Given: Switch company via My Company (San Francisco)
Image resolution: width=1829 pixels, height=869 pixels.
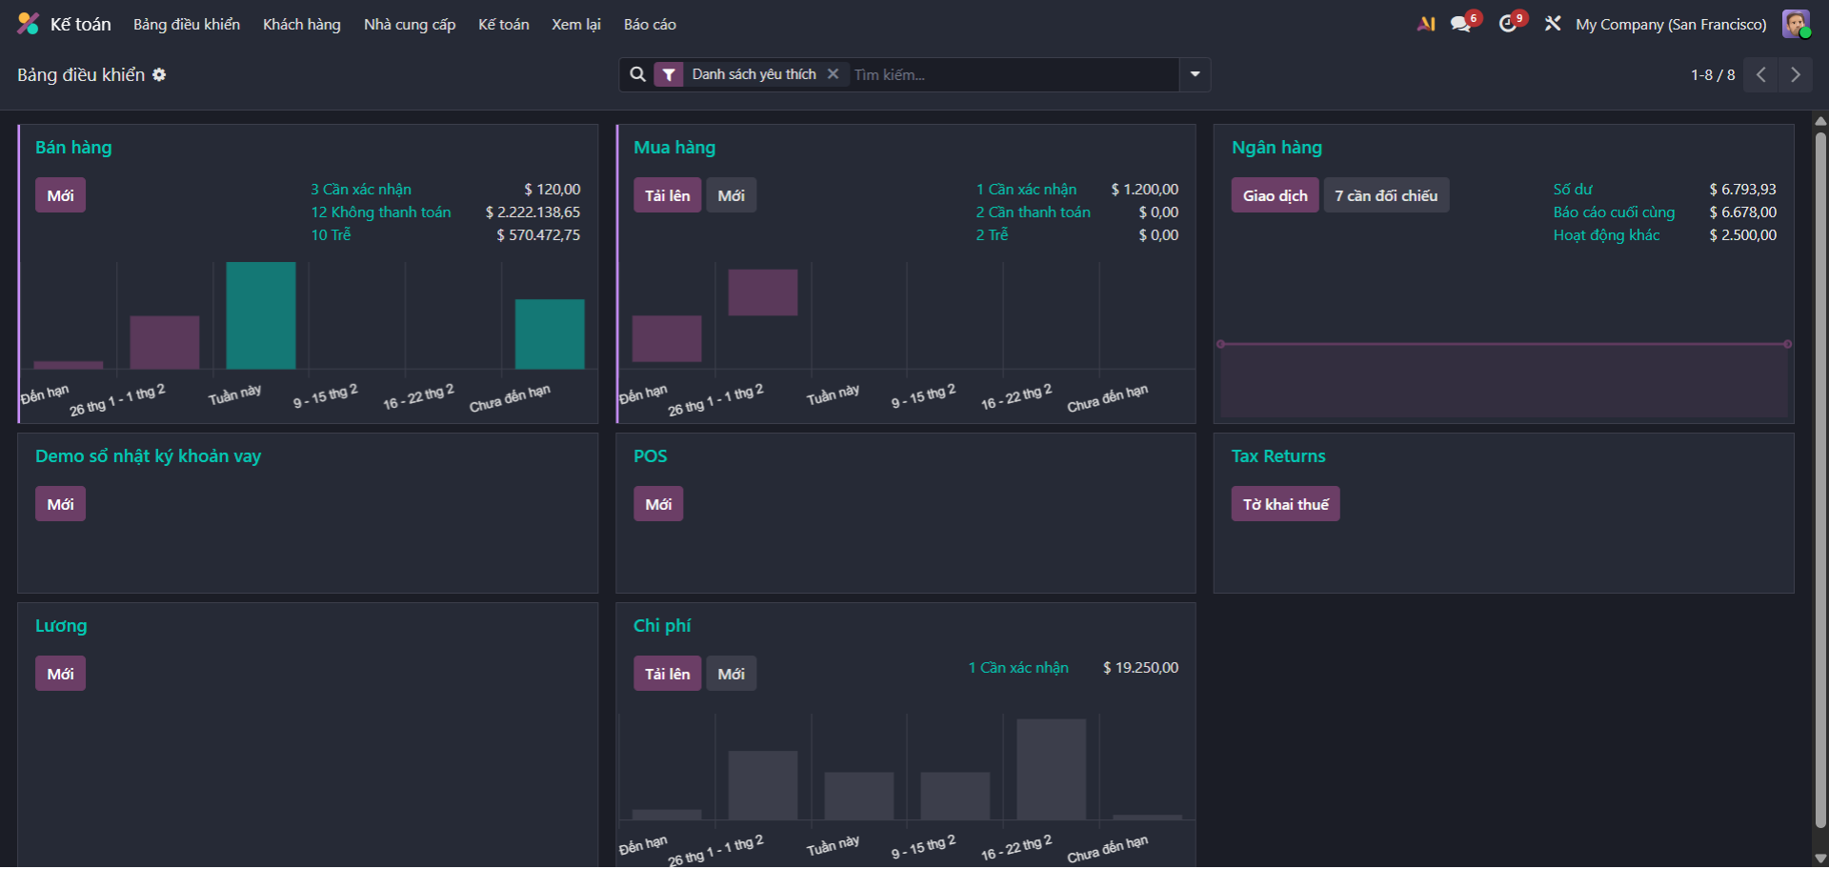Looking at the screenshot, I should point(1670,24).
